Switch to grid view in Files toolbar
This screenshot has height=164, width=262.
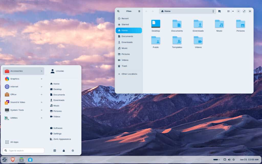click(x=228, y=11)
